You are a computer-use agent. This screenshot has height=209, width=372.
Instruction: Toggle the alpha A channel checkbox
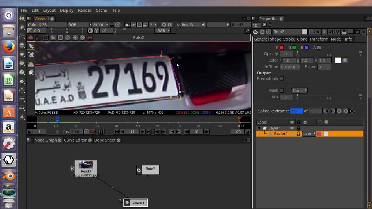pos(319,48)
